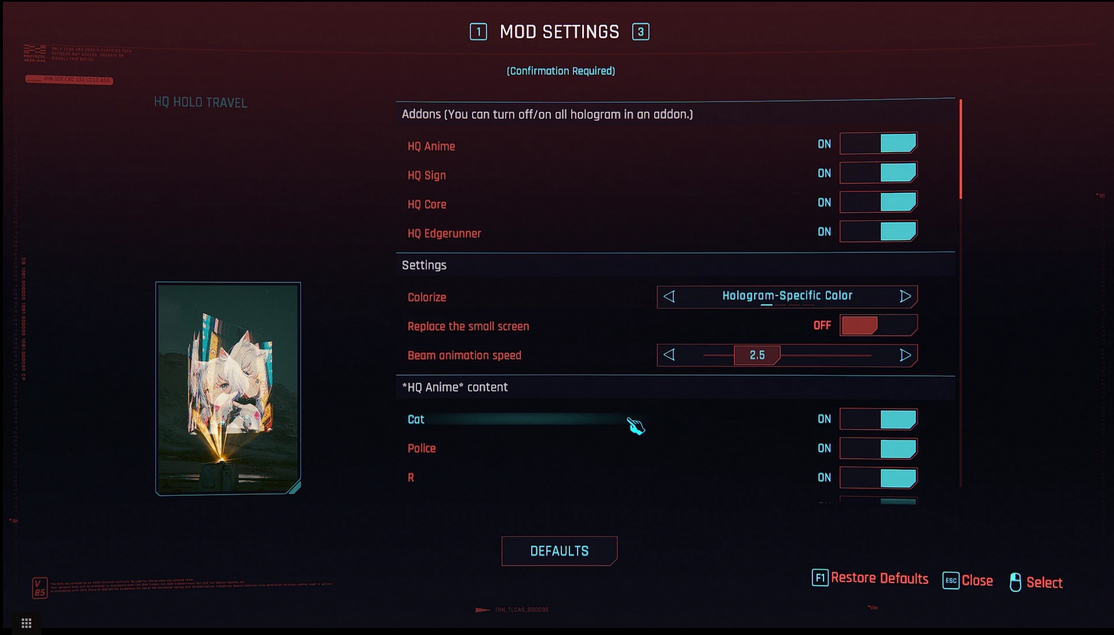Viewport: 1114px width, 635px height.
Task: Click the left arrow of Beam animation speed
Action: (x=669, y=355)
